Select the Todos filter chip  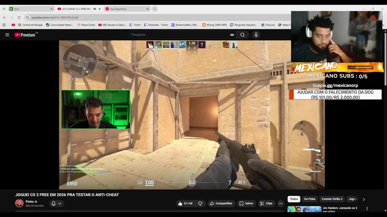pyautogui.click(x=294, y=199)
